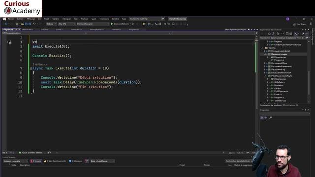Select the DecouverteEvenements project
Image resolution: width=315 pixels, height=177 pixels.
coord(282,66)
